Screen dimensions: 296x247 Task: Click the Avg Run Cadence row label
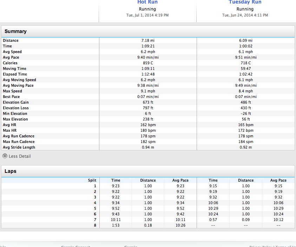click(19, 136)
